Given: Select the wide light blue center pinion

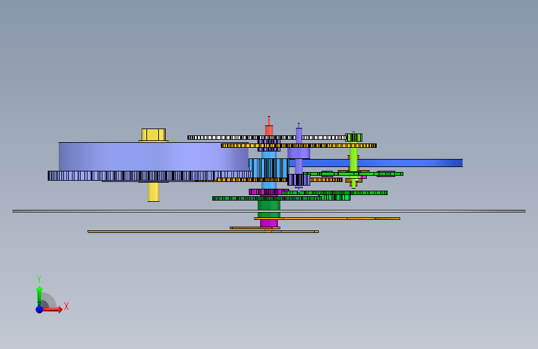Looking at the screenshot, I should pos(269,168).
